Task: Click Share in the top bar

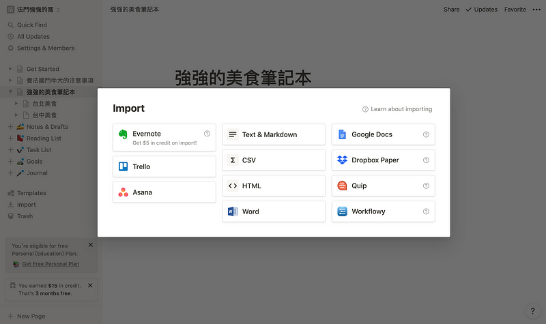Action: 452,10
